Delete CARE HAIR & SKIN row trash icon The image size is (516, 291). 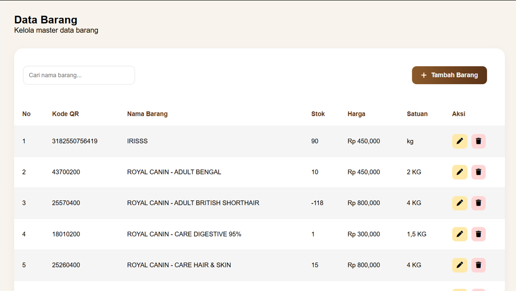coord(478,265)
